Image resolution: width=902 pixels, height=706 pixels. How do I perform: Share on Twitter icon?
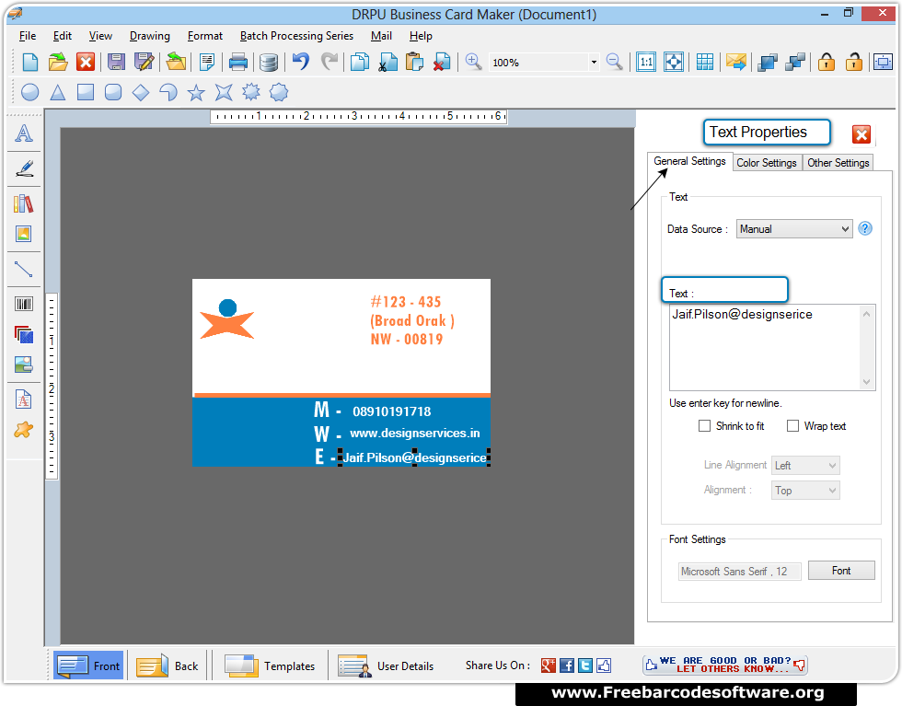pos(585,665)
